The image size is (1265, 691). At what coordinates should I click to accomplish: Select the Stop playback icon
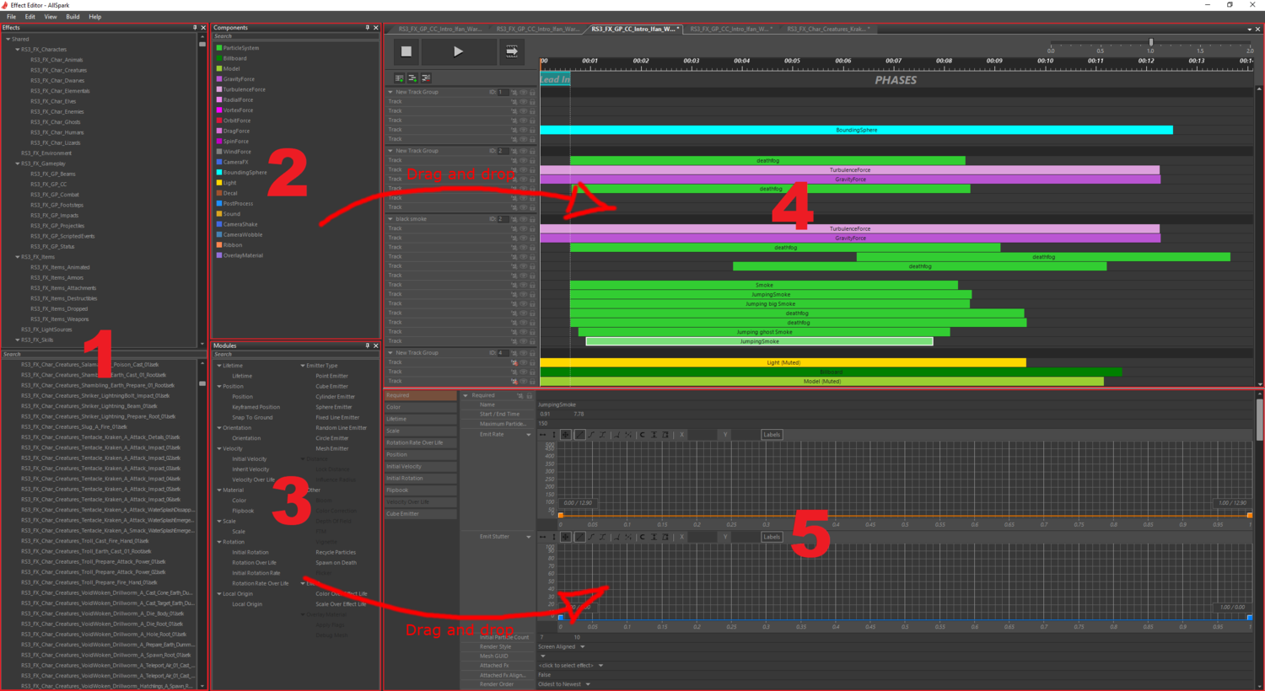pos(406,51)
